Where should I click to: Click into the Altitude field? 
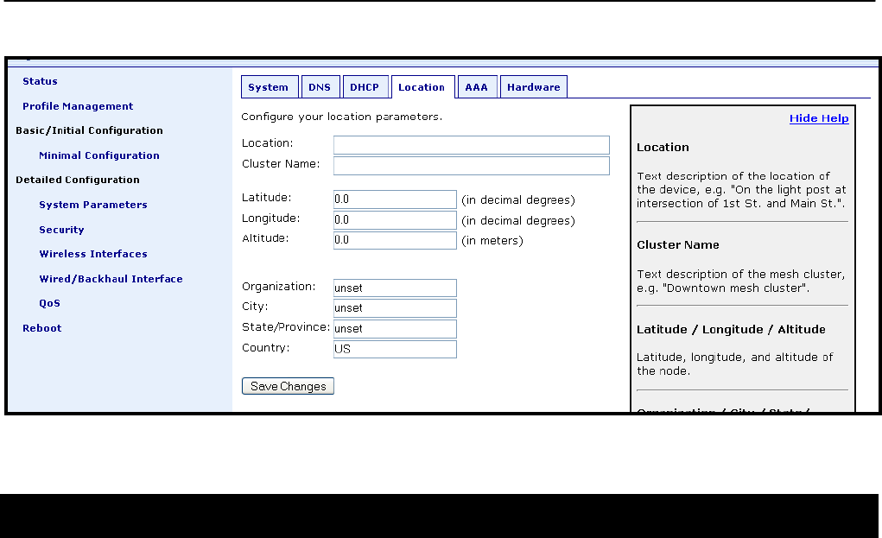[395, 240]
